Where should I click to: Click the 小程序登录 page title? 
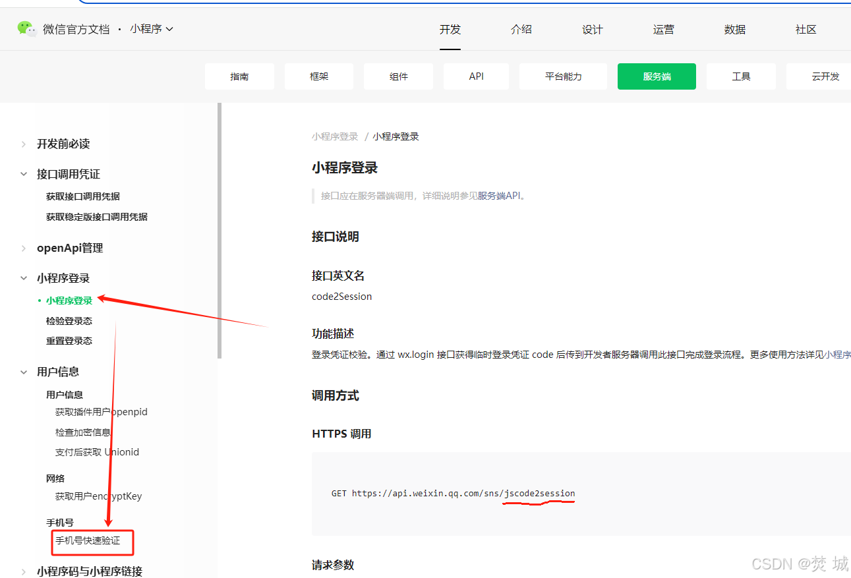[x=345, y=168]
